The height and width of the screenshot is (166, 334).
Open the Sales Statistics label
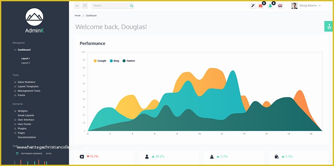click(27, 82)
